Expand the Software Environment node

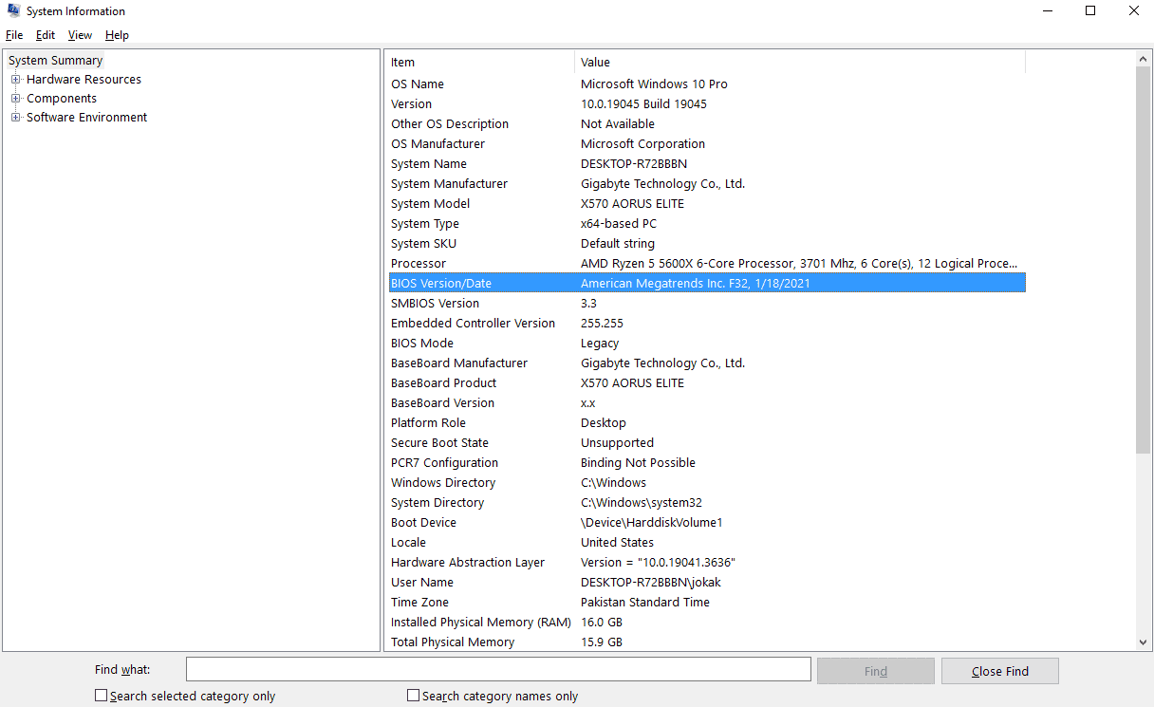pyautogui.click(x=16, y=118)
